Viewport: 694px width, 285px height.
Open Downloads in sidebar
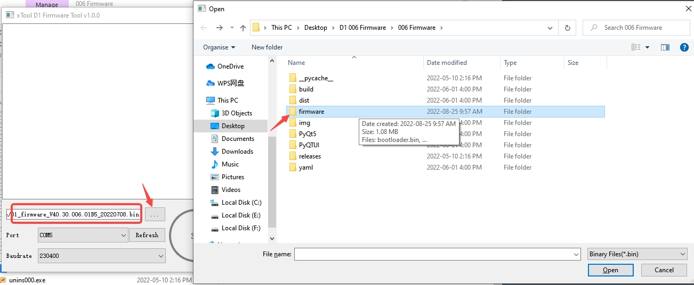(x=237, y=152)
